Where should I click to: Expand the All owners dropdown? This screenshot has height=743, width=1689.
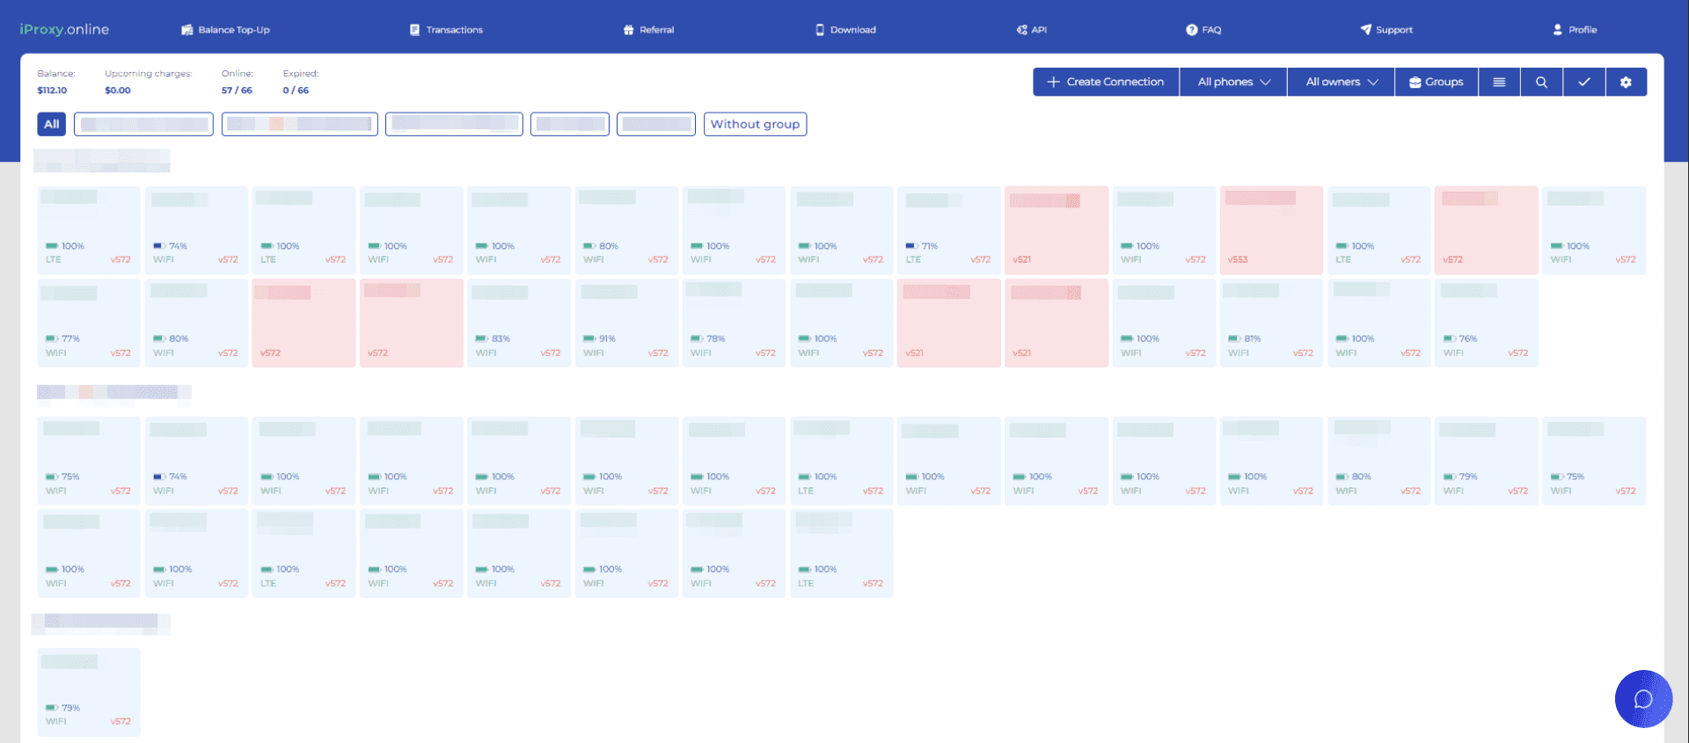[x=1341, y=82]
